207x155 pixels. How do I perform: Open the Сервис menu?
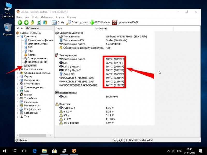point(60,17)
